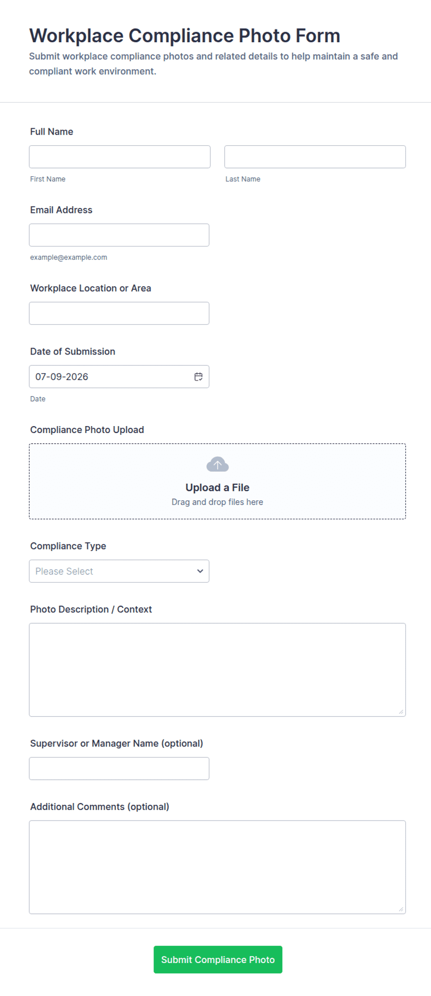This screenshot has height=996, width=431.
Task: Focus the First Name field
Action: (x=120, y=157)
